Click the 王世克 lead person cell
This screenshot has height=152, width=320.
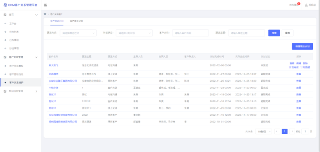tap(137, 88)
